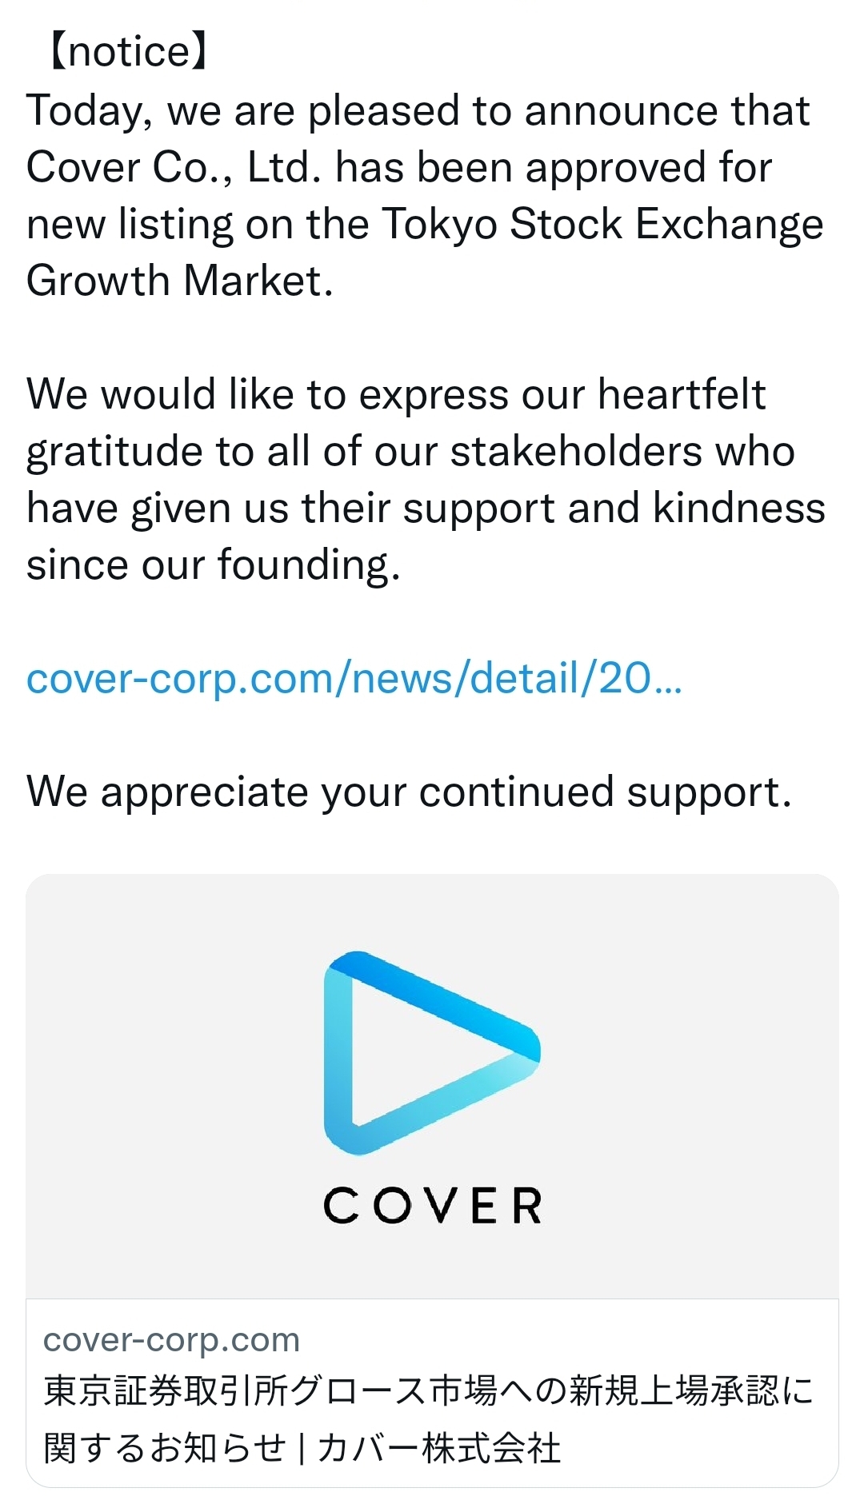Viewport: 864px width, 1496px height.
Task: Tap the COVER wordmark under the logo
Action: 433,1206
